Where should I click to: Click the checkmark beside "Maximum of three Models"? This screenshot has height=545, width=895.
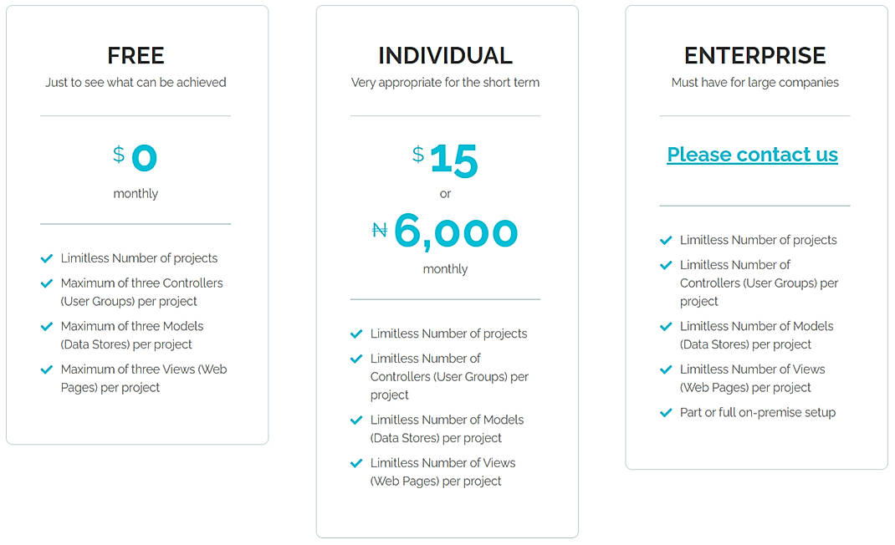(x=48, y=326)
